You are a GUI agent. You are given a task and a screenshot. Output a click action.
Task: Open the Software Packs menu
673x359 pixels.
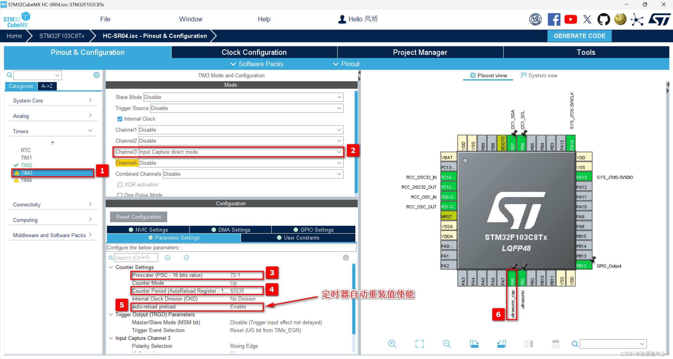[x=257, y=64]
